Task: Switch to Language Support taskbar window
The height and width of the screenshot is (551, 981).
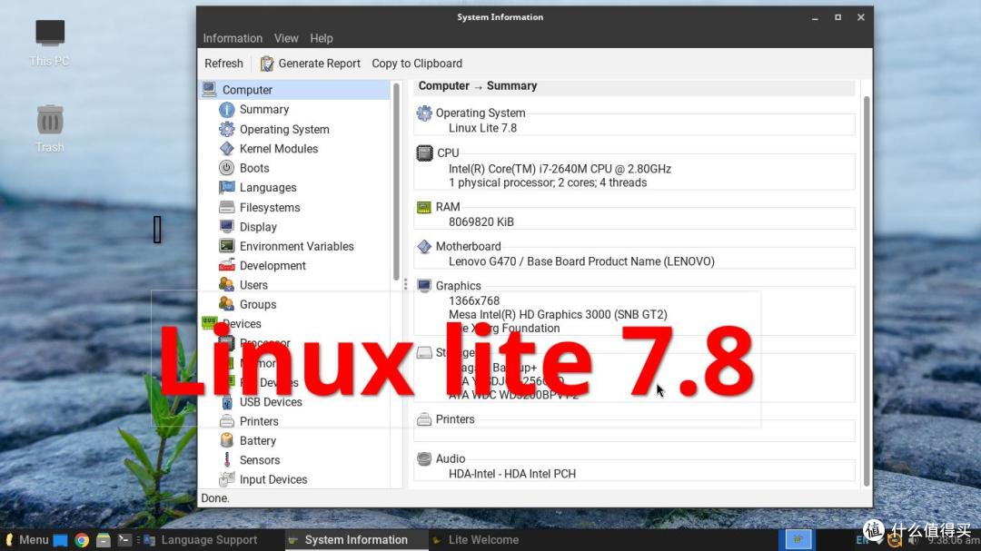Action: click(x=201, y=540)
